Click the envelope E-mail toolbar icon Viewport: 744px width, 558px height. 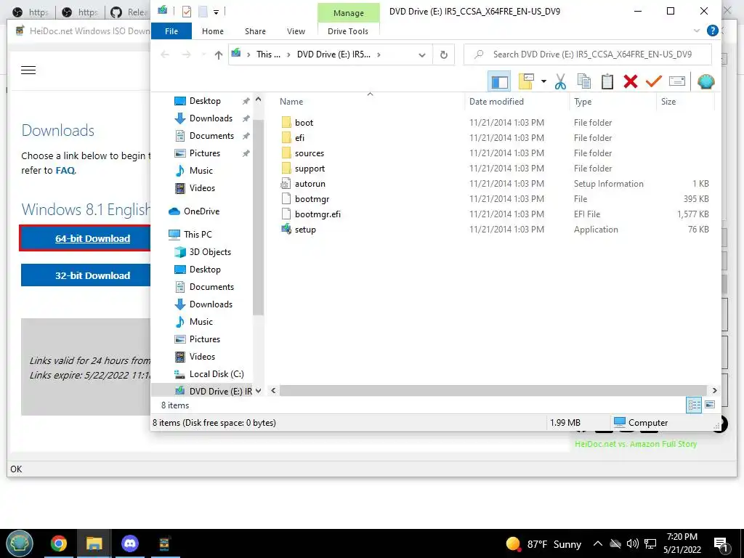coord(676,81)
